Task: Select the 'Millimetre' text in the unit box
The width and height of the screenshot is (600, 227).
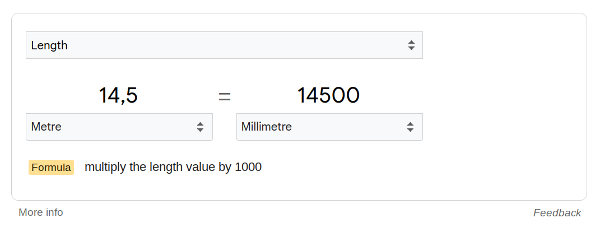Action: click(x=267, y=127)
